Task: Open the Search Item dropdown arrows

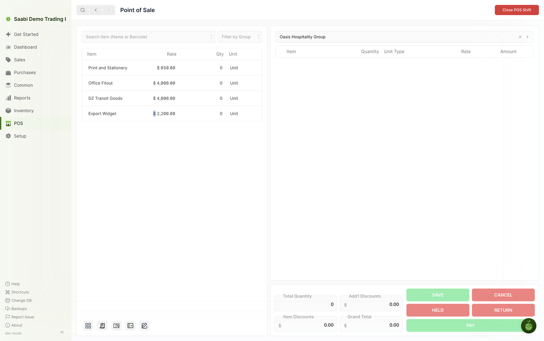Action: pos(211,37)
